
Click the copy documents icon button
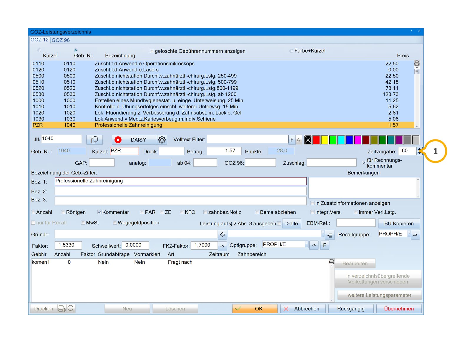tap(94, 140)
